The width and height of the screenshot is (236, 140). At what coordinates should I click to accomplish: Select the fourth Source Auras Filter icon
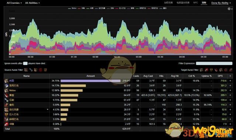[41, 70]
